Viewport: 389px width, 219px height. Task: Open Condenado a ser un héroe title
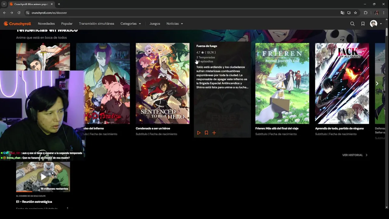point(153,128)
